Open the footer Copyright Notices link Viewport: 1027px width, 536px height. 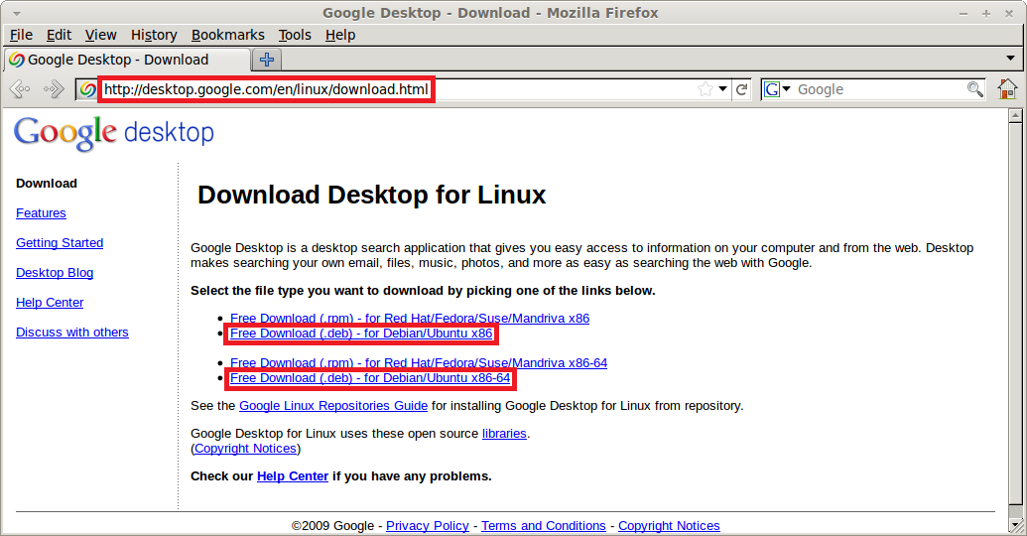pyautogui.click(x=669, y=525)
